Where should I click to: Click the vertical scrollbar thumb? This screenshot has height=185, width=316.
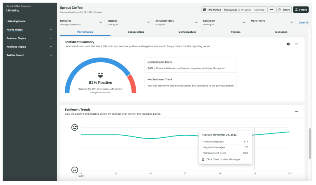[x=310, y=143]
